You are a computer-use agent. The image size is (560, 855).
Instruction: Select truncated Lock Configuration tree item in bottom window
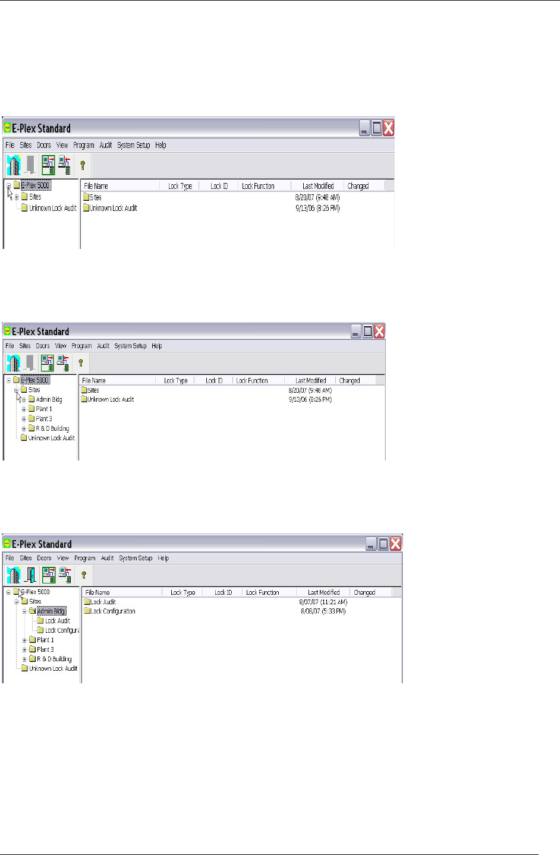pos(62,630)
